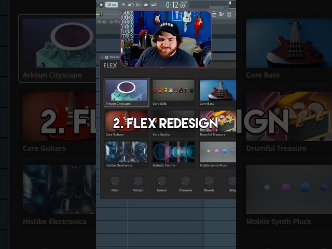
Task: Select the Core 808s pack
Action: tap(173, 92)
